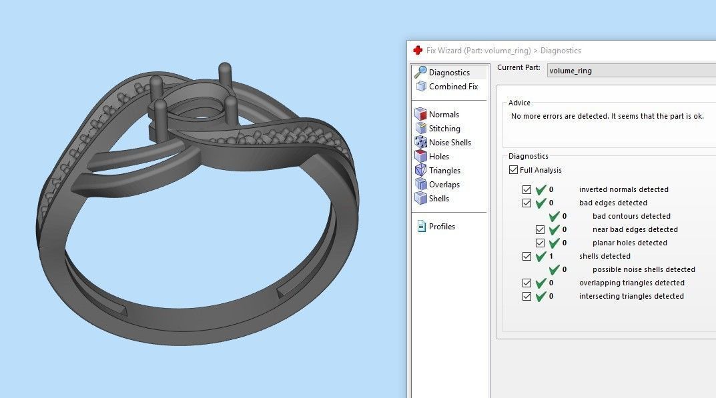This screenshot has height=398, width=716.
Task: Switch to the Noise Shells page
Action: (450, 143)
